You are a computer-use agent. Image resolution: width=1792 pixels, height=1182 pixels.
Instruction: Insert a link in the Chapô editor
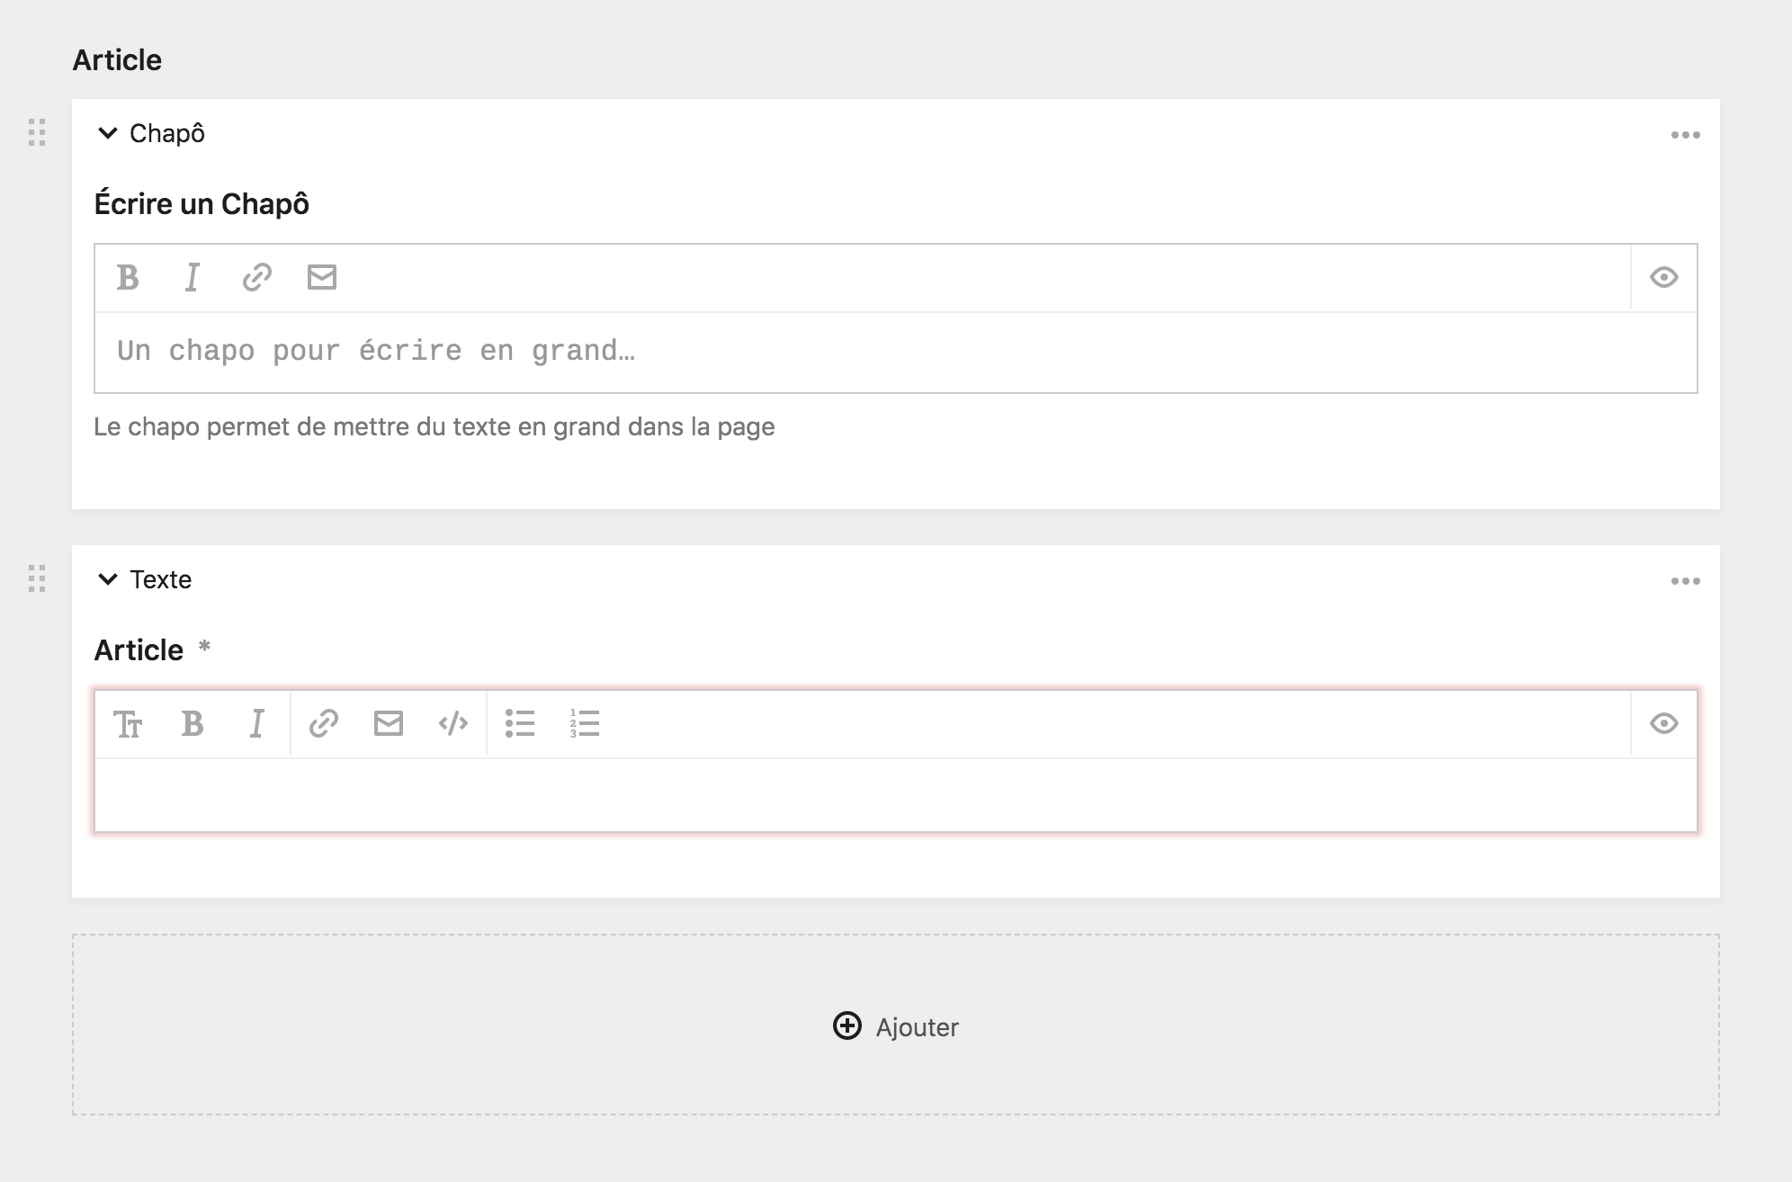[257, 277]
